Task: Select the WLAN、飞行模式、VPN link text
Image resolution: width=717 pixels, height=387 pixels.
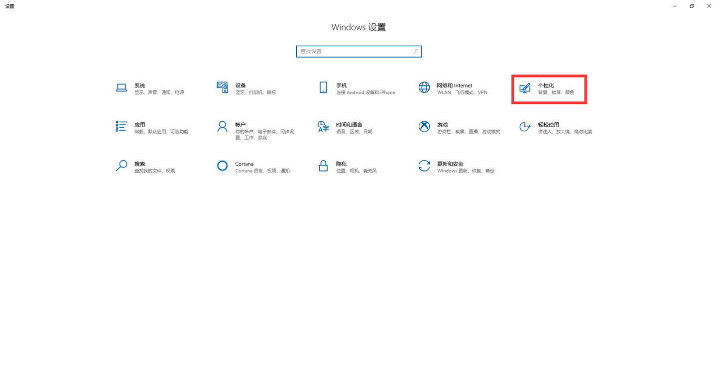Action: click(463, 92)
